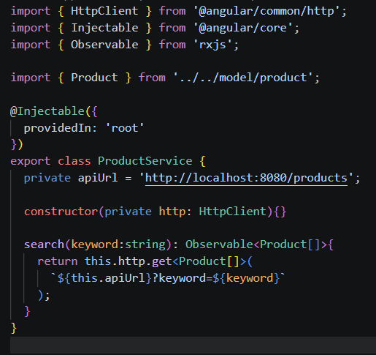Click this.apiUrl inside the template string

[x=108, y=278]
